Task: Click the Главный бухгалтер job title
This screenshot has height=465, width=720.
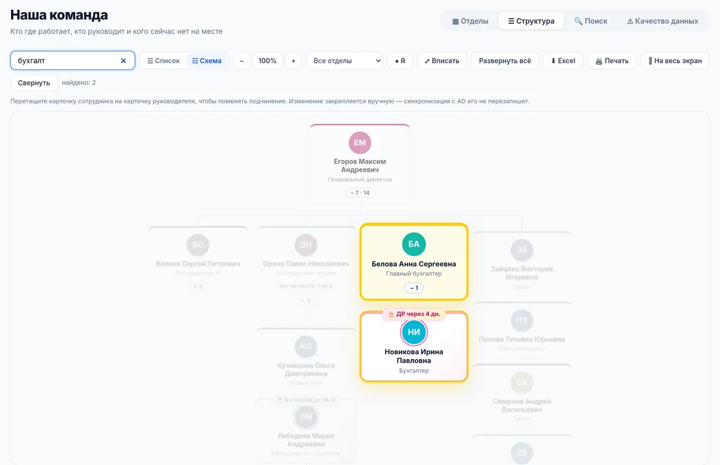Action: tap(414, 274)
